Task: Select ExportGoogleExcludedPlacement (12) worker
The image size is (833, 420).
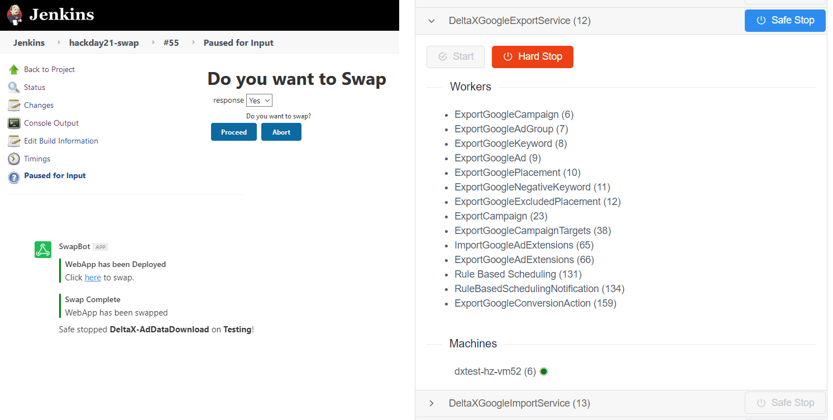Action: pyautogui.click(x=538, y=202)
